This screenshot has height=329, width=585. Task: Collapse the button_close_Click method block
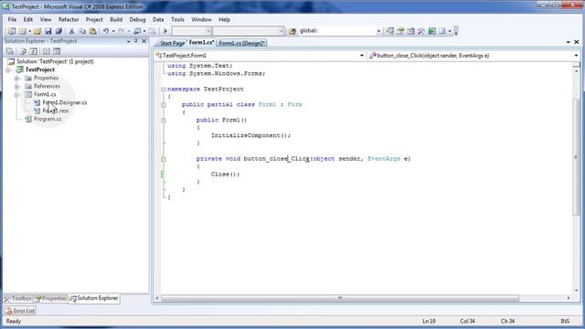tap(164, 159)
